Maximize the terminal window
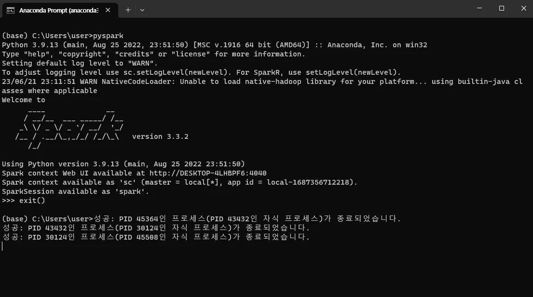Viewport: 533px width, 297px height. click(501, 8)
